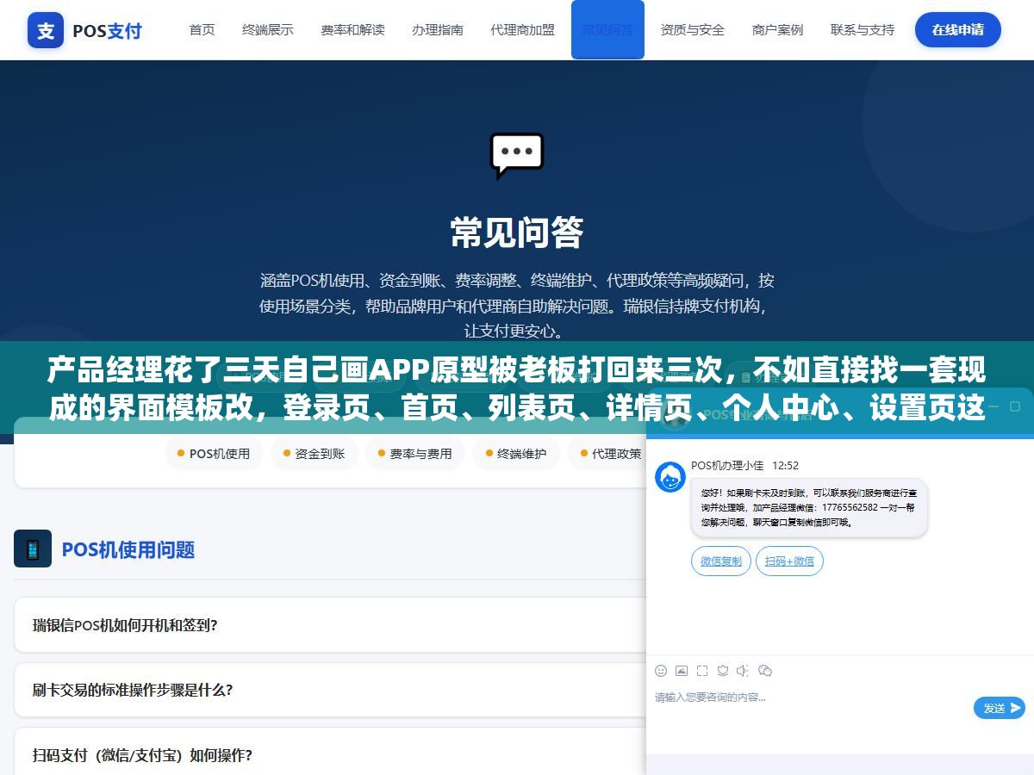This screenshot has height=775, width=1034.
Task: Open 联系与支持 nav link
Action: [x=863, y=30]
